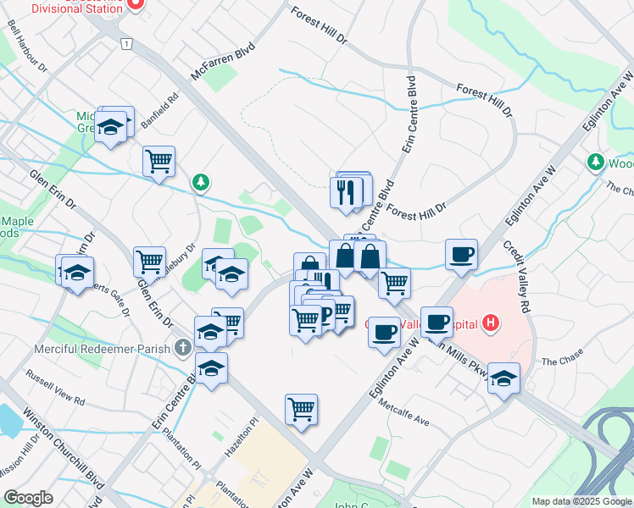Click the church cross icon for Merciful Redeemer Parish
Image resolution: width=634 pixels, height=508 pixels.
(x=183, y=348)
